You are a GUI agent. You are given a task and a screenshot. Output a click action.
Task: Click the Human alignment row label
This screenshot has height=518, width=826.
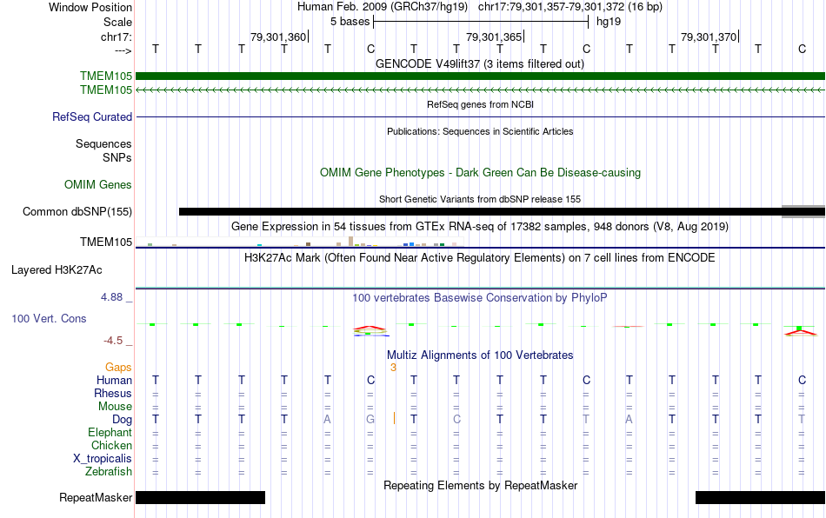(114, 380)
